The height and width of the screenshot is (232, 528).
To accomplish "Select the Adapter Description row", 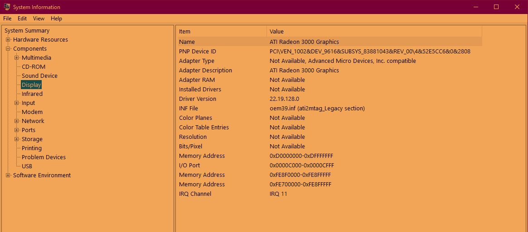I will 329,70.
